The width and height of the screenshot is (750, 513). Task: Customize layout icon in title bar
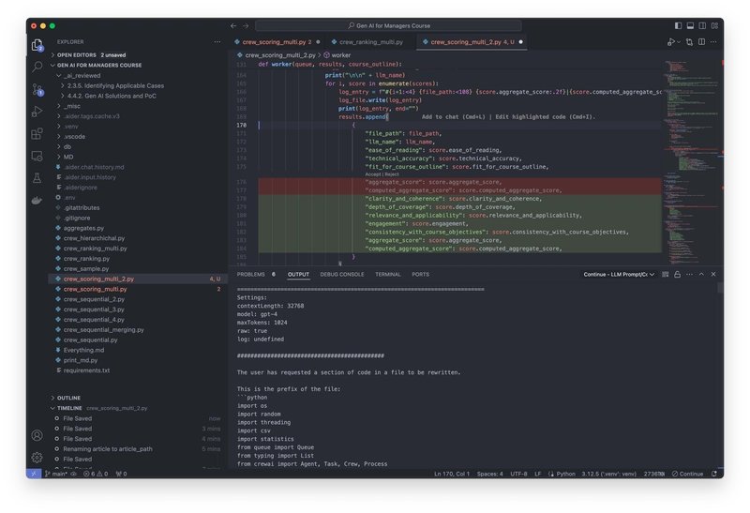click(714, 26)
